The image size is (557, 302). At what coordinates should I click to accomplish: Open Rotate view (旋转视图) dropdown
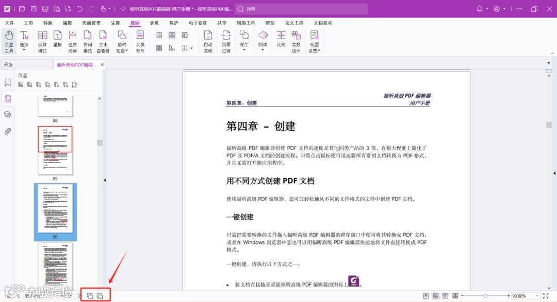122,42
